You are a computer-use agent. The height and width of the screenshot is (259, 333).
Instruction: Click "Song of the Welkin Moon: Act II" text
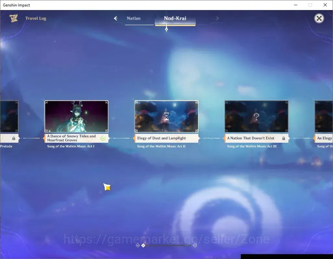[161, 146]
